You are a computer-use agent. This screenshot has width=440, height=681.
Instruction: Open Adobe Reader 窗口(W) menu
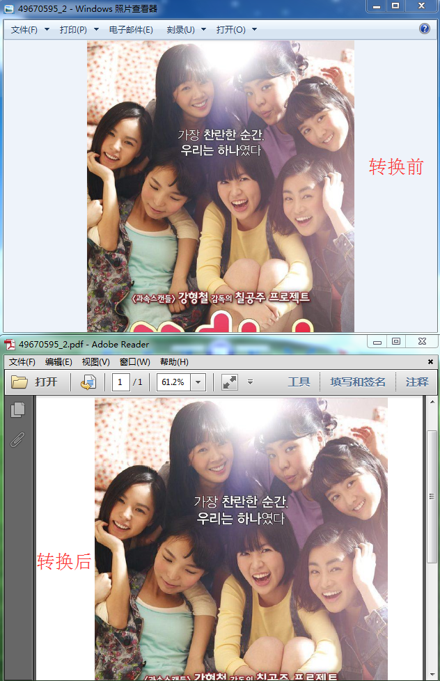coord(134,362)
